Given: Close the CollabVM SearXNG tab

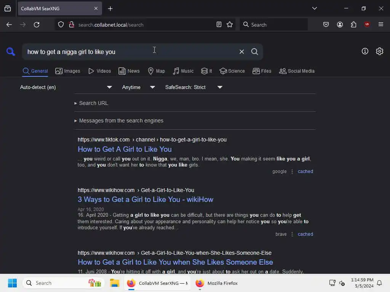Looking at the screenshot, I should click(x=96, y=9).
